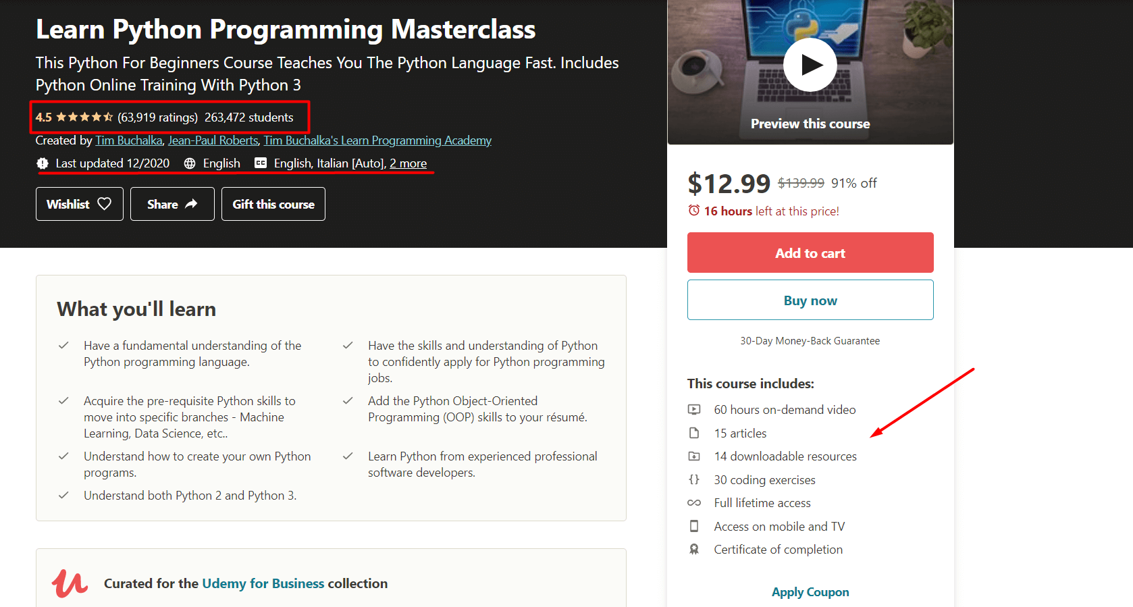Click the Apply Coupon link
The image size is (1133, 607).
pyautogui.click(x=810, y=592)
